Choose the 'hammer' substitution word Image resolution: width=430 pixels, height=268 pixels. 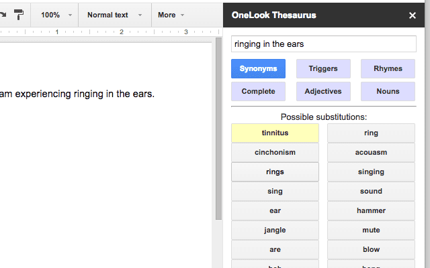click(x=371, y=210)
